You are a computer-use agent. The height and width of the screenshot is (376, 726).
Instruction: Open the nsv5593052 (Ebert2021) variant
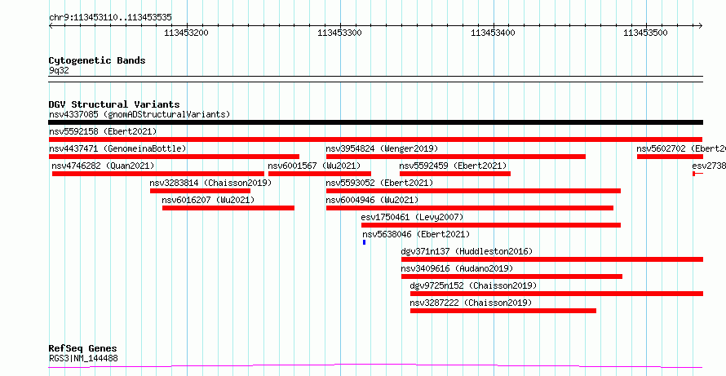pyautogui.click(x=379, y=183)
